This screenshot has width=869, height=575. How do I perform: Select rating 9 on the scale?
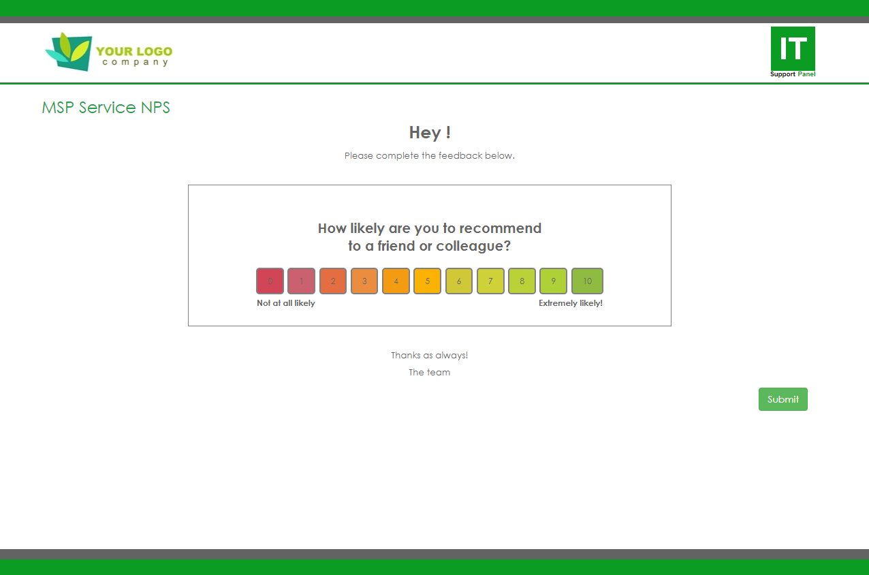click(553, 281)
